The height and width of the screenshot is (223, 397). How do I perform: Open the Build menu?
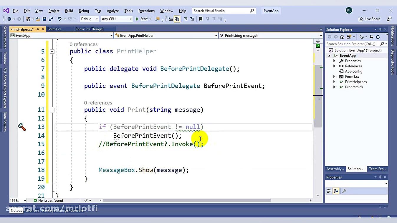[x=69, y=11]
